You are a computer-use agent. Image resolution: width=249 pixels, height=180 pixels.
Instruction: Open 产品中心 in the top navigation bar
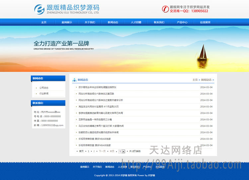(x=182, y=22)
